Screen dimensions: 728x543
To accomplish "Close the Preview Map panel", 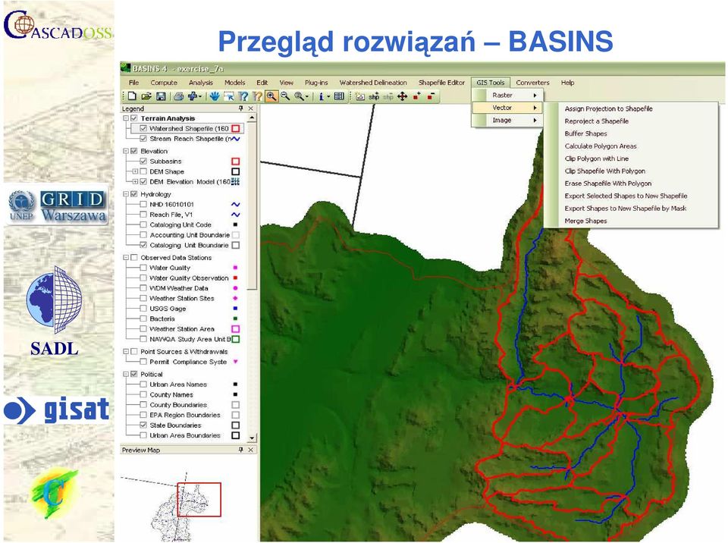I will pos(251,450).
